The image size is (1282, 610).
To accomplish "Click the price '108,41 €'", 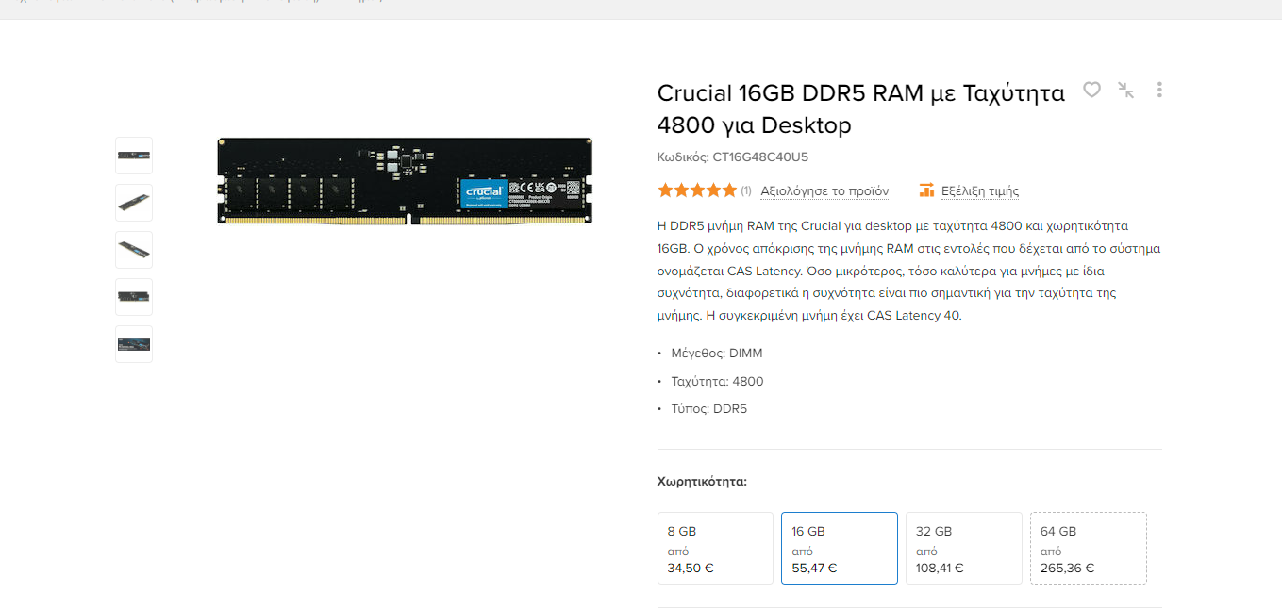I will tap(940, 569).
